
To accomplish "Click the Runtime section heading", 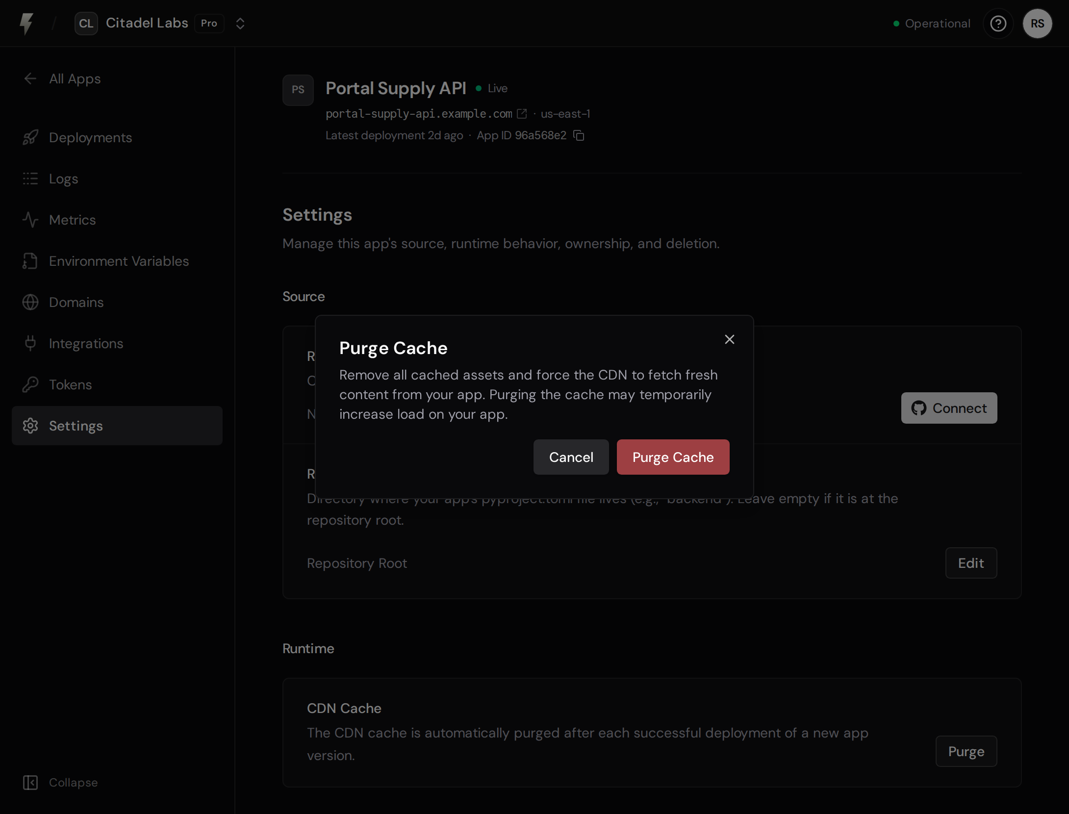I will pos(308,648).
